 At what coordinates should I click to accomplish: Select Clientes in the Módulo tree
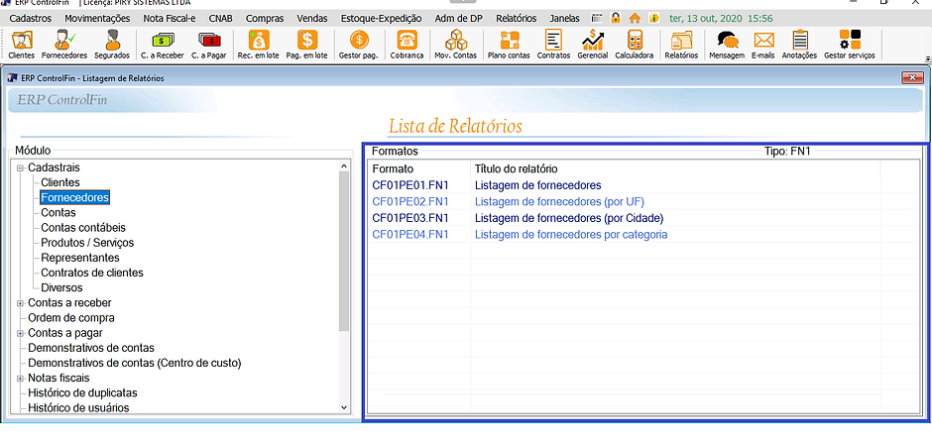(x=60, y=183)
